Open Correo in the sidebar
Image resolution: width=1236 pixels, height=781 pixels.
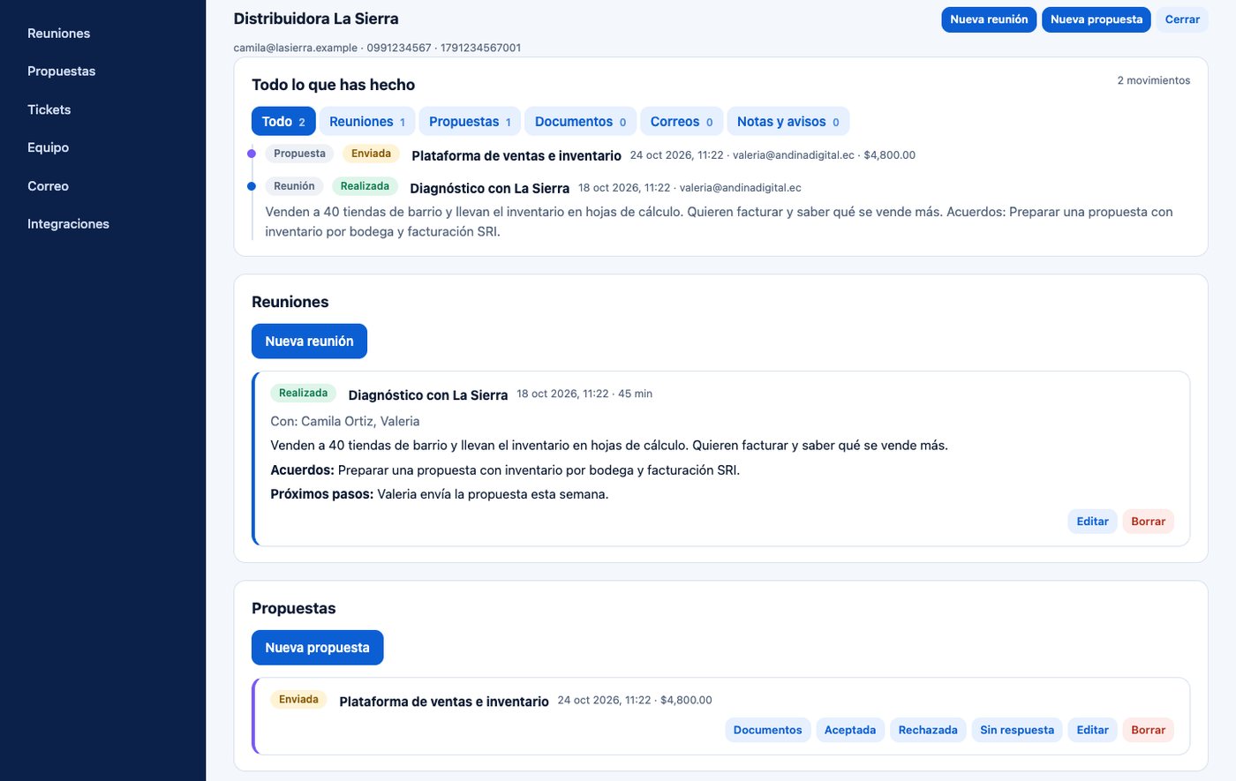[x=48, y=186]
